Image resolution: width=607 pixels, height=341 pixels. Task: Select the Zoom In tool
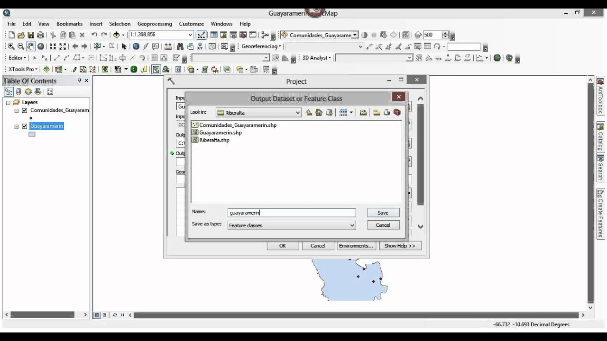11,46
